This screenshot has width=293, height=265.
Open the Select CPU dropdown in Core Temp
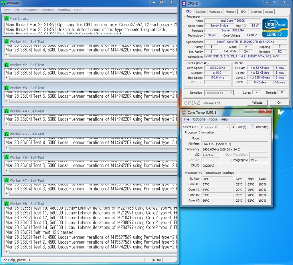pyautogui.click(x=215, y=127)
